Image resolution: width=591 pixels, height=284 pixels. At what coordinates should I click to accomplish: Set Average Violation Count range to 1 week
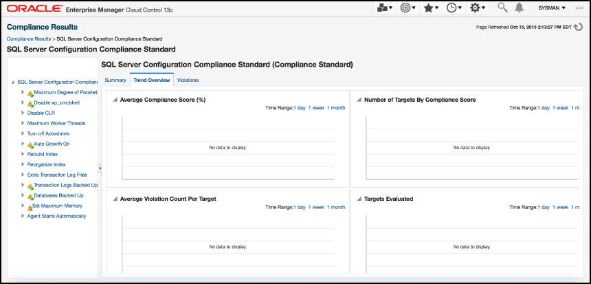(x=316, y=207)
